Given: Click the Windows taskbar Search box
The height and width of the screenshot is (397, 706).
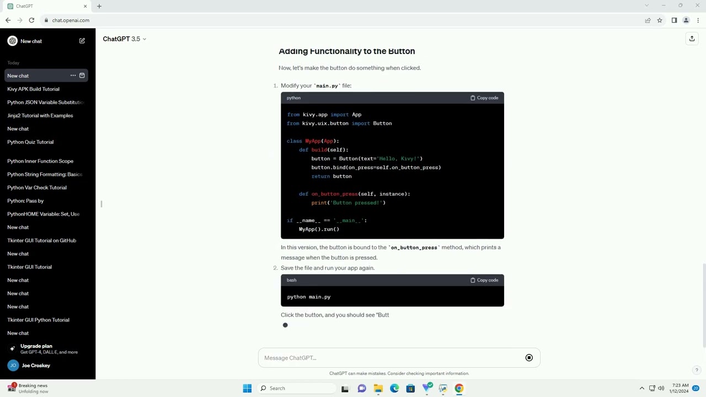Looking at the screenshot, I should [298, 388].
